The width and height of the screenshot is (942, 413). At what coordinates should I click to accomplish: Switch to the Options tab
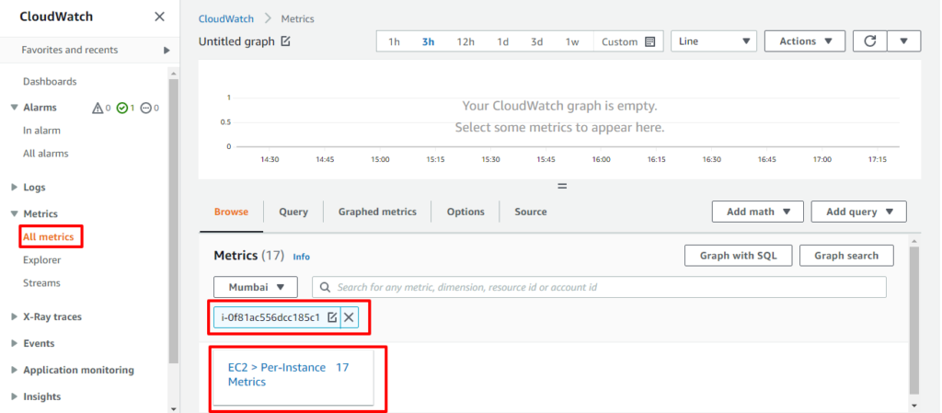tap(465, 212)
